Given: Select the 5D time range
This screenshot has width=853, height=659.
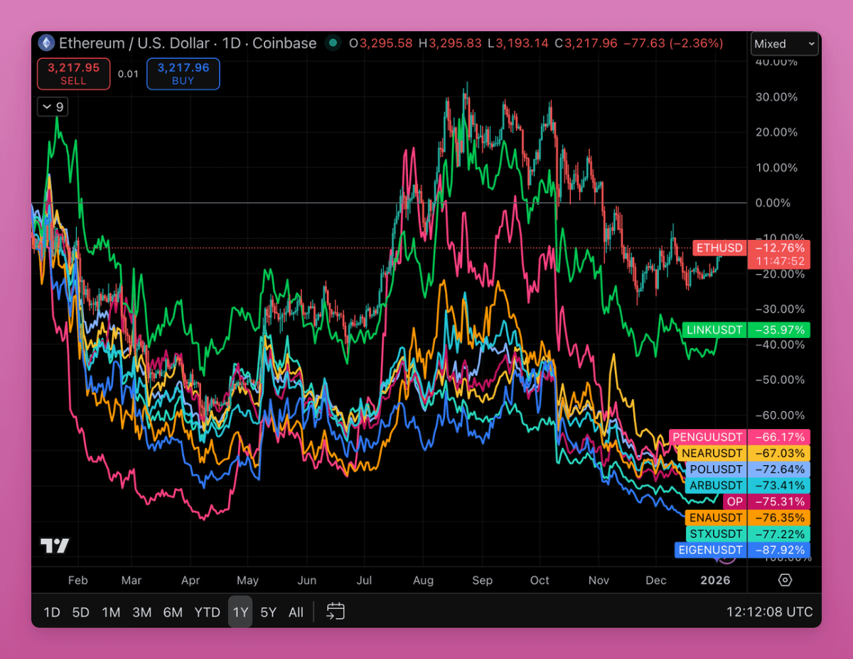Looking at the screenshot, I should tap(81, 612).
